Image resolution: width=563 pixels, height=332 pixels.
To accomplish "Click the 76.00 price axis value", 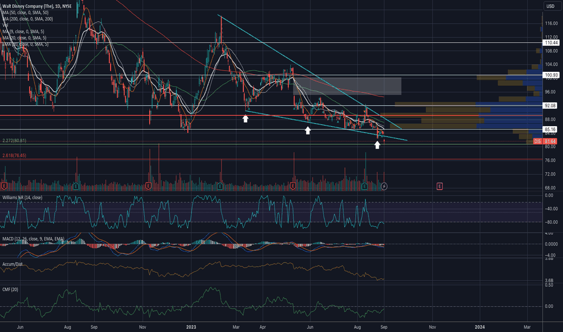I will (x=550, y=161).
